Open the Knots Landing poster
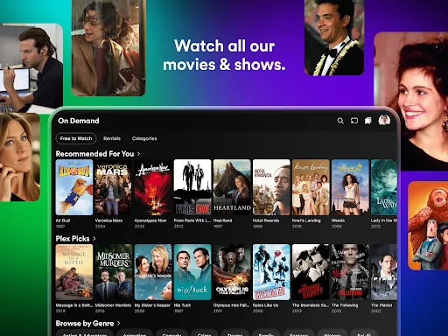The height and width of the screenshot is (336, 448). (x=311, y=187)
